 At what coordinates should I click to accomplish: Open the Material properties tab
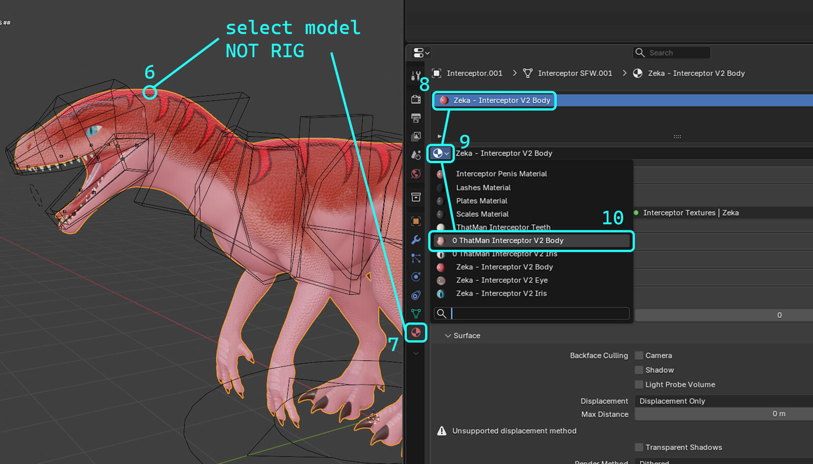(x=416, y=333)
